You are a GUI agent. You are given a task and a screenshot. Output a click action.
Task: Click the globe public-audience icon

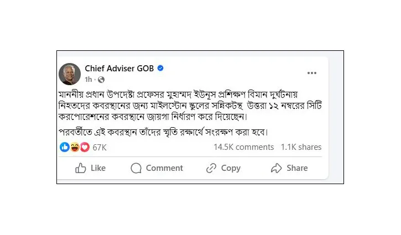click(101, 80)
